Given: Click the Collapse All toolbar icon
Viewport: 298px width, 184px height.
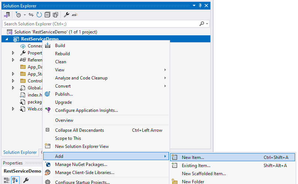Looking at the screenshot, I should pyautogui.click(x=47, y=15).
